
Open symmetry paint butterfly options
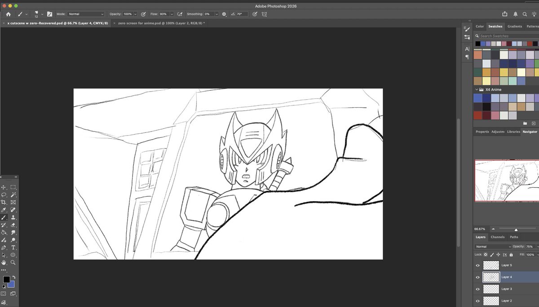pos(265,14)
